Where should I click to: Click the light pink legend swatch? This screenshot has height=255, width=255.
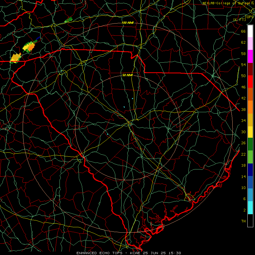(250, 44)
